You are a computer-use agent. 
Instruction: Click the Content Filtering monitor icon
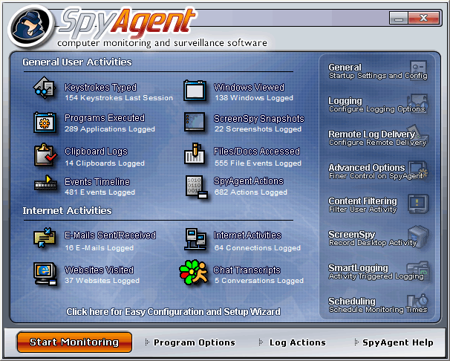(x=418, y=204)
